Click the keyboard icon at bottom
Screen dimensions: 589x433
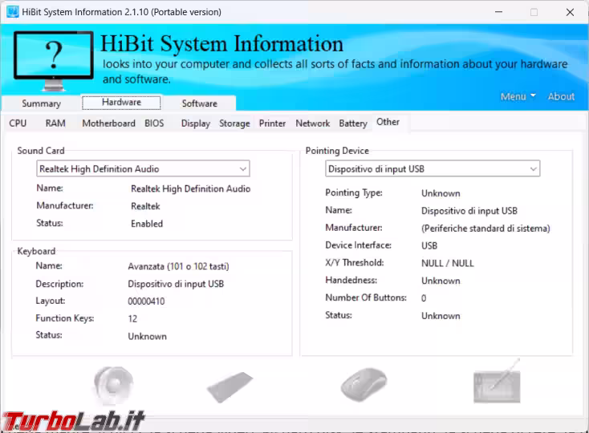coord(230,386)
